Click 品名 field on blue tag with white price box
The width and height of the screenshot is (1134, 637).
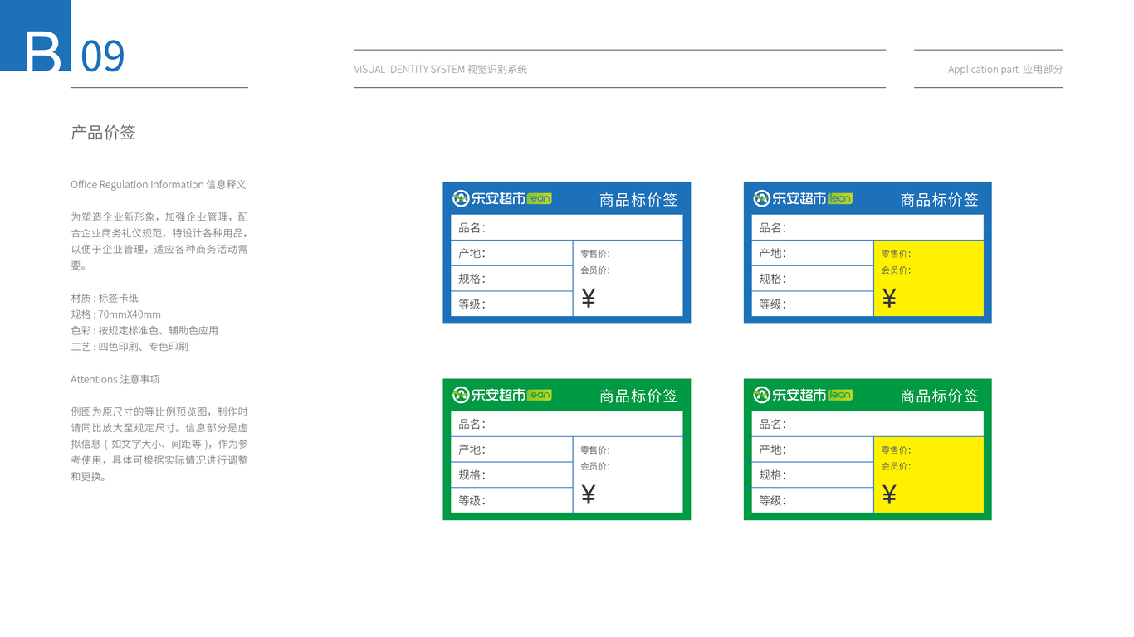tap(567, 227)
